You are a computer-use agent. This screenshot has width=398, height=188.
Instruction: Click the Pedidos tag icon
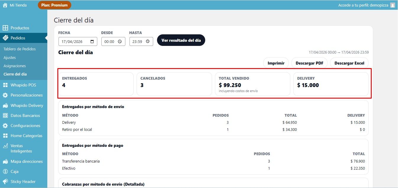tap(5, 38)
